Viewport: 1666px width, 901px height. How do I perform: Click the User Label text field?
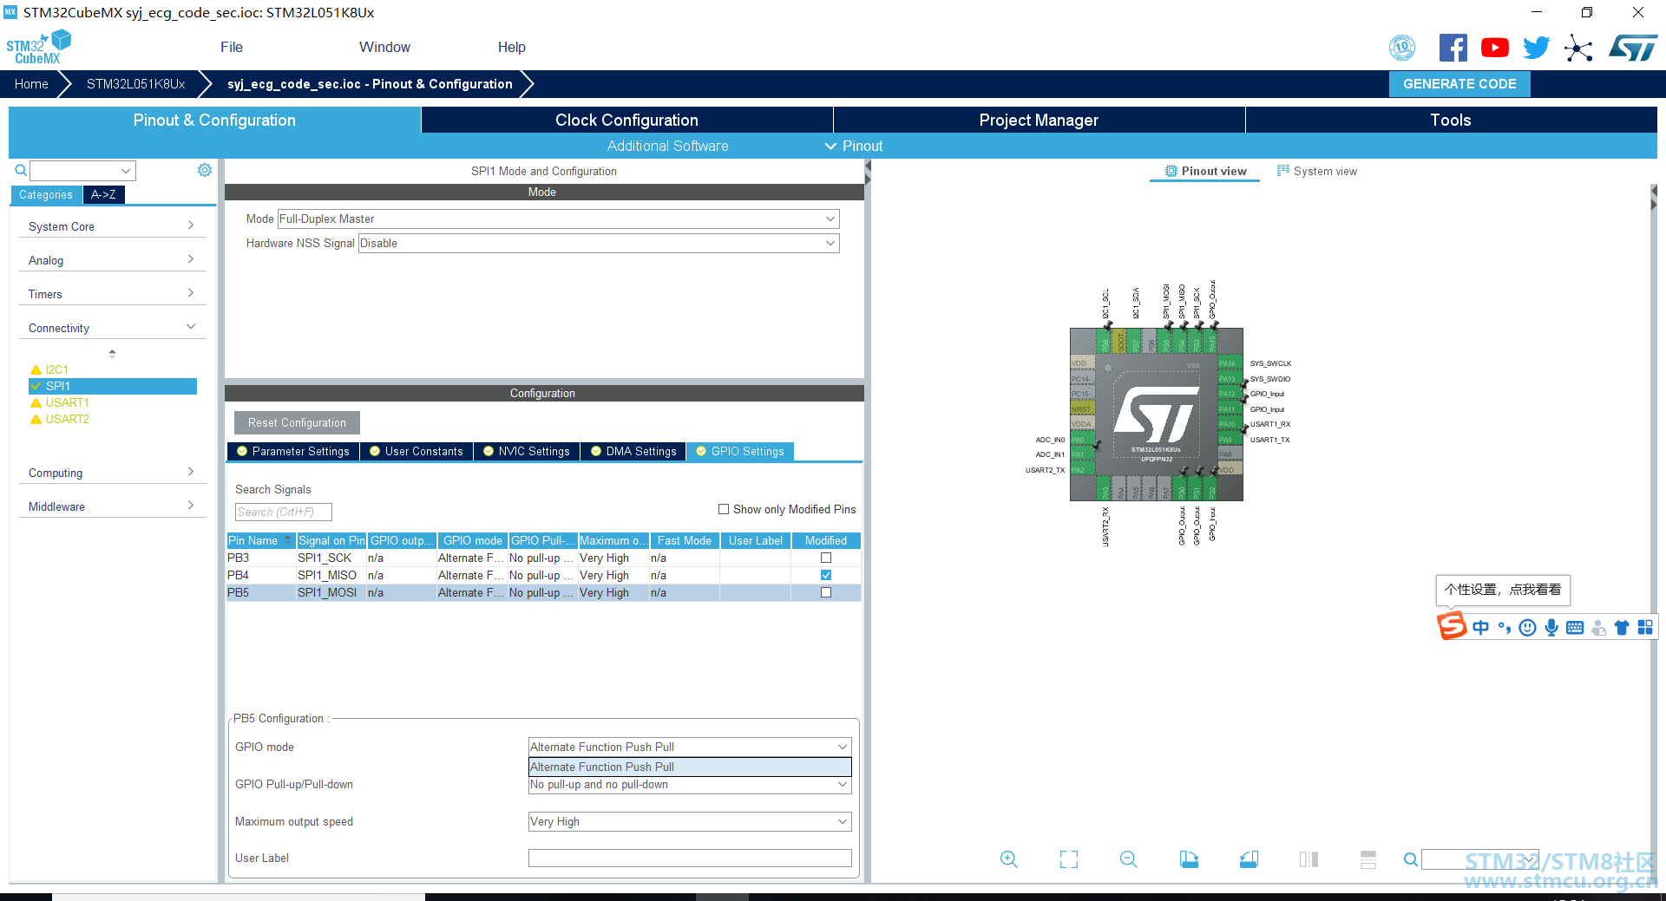pos(690,858)
